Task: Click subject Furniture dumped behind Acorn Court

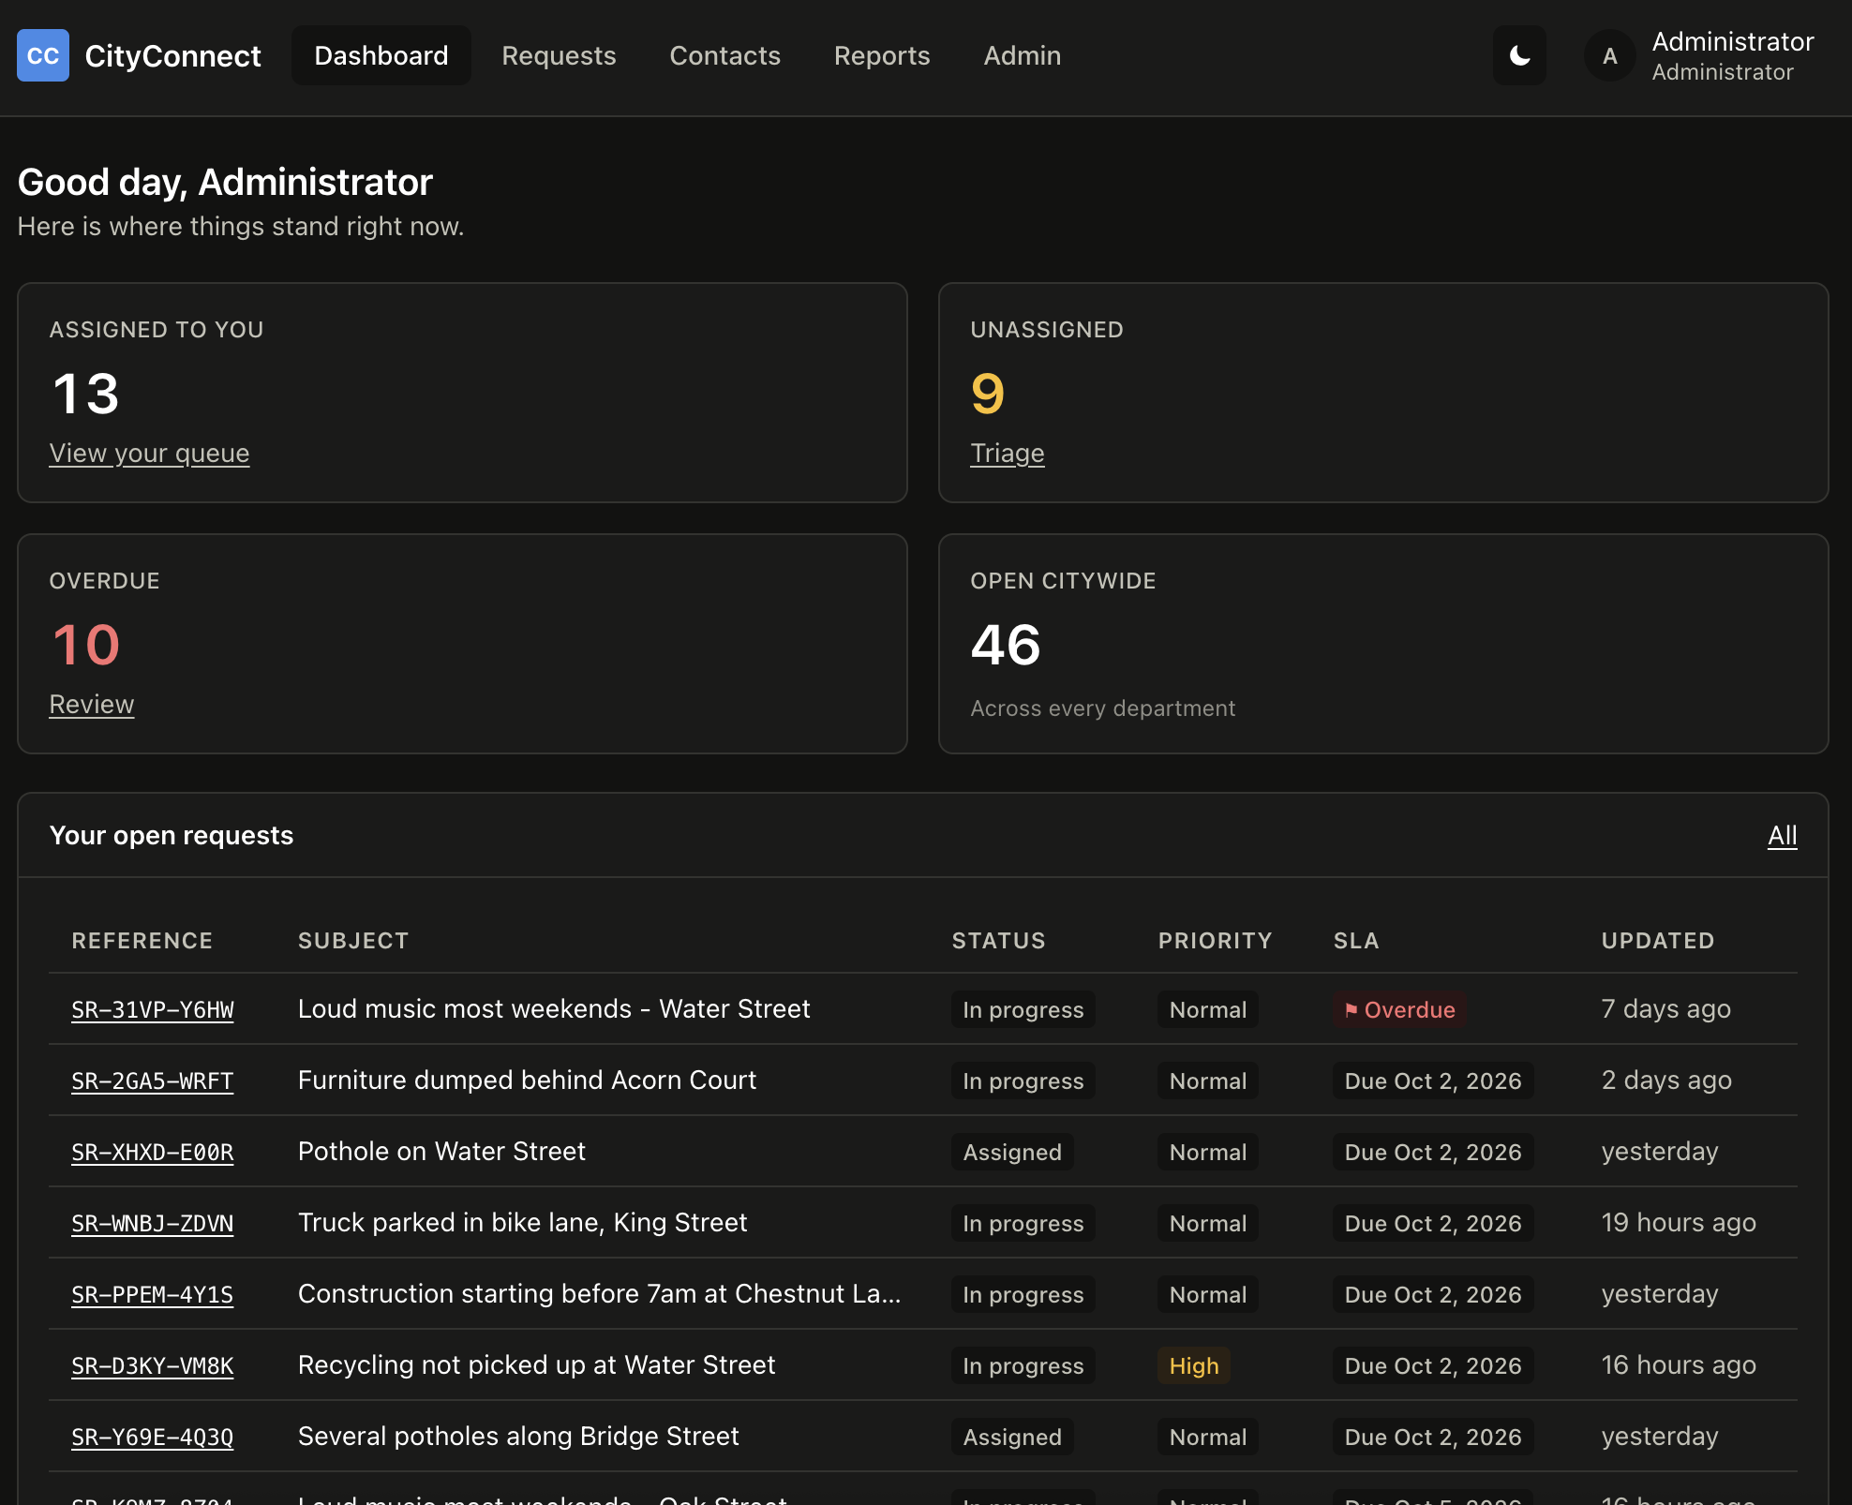Action: (x=527, y=1080)
